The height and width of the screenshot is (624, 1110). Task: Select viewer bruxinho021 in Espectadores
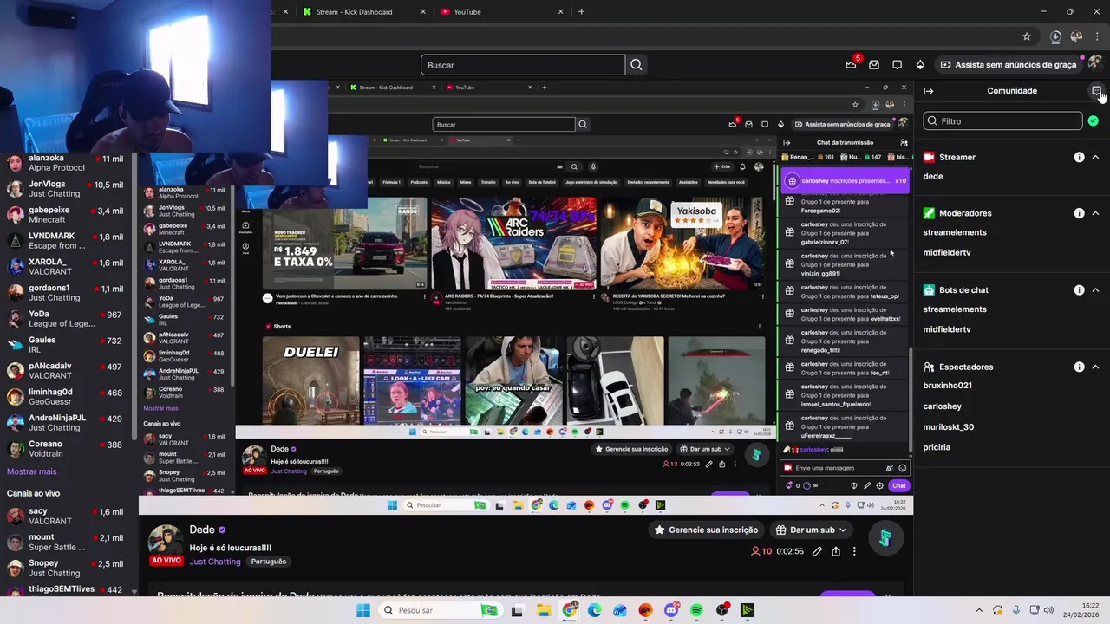point(947,386)
